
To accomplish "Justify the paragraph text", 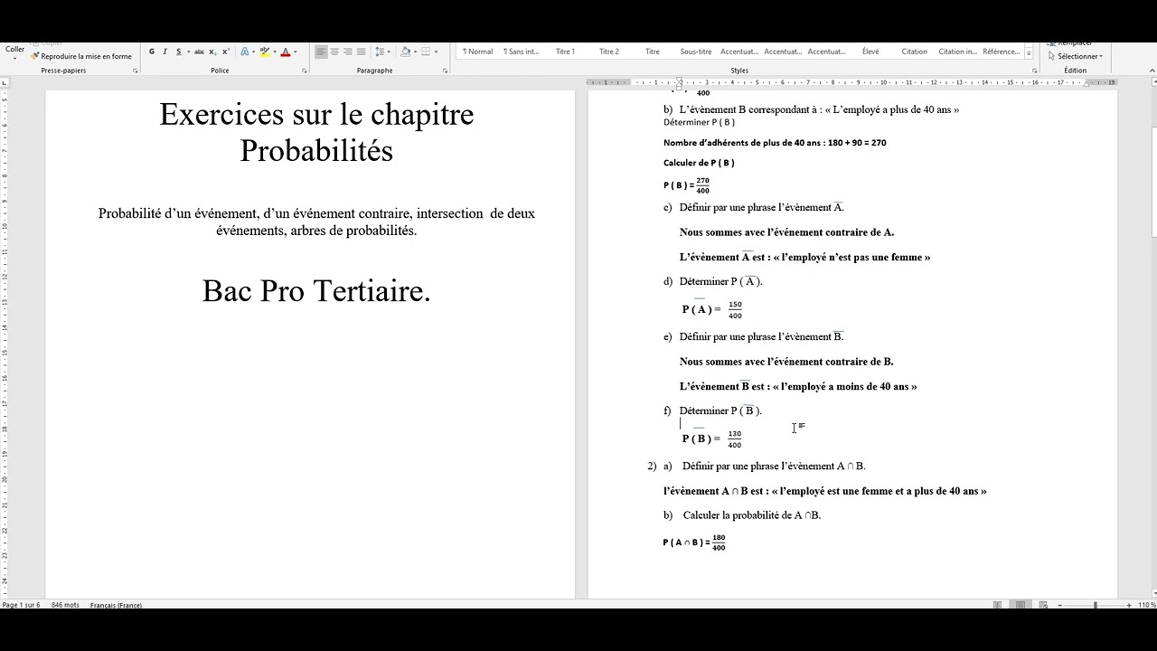I will (x=362, y=52).
